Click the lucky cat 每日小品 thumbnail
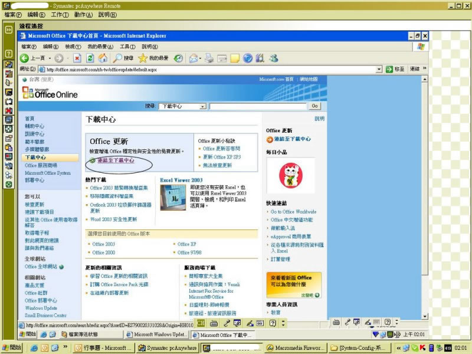 coord(291,175)
